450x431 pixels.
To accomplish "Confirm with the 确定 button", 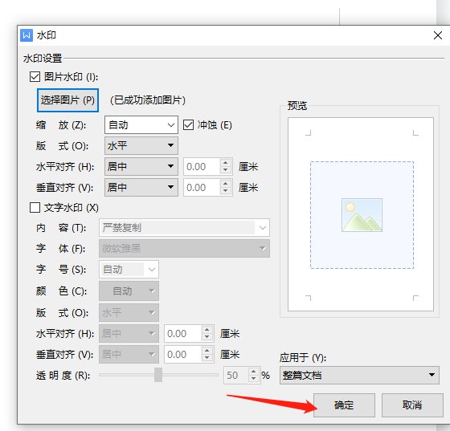I will click(x=344, y=405).
